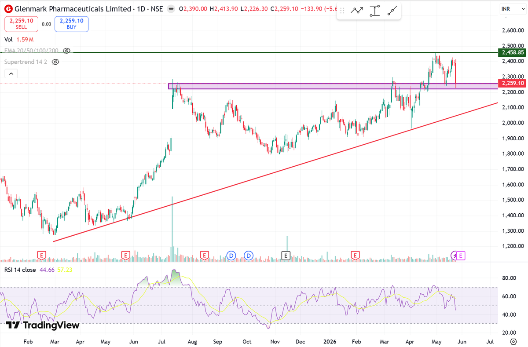The width and height of the screenshot is (528, 347).
Task: Select the trend line drawing tool
Action: 392,11
